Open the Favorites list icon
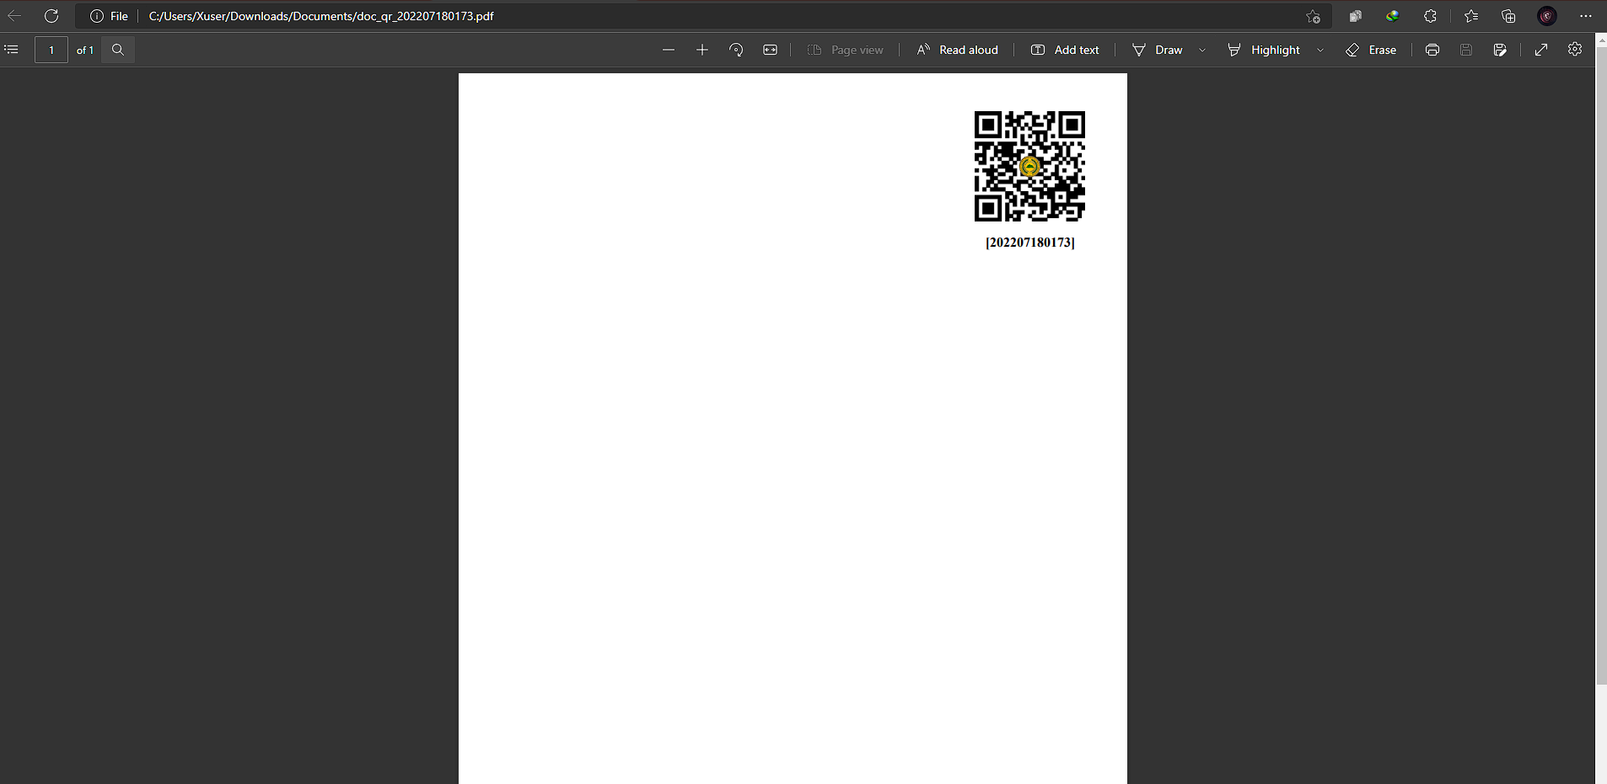Viewport: 1607px width, 784px height. [x=1470, y=16]
